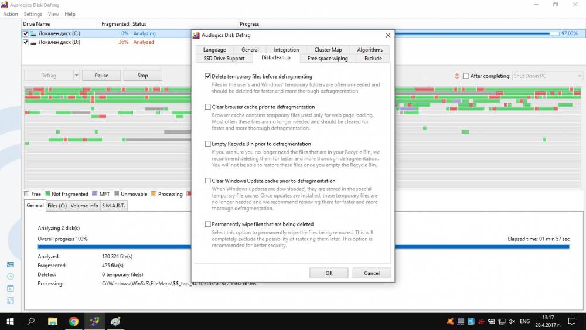Click the list view icon in left sidebar
Viewport: 586px width, 330px height.
click(x=11, y=264)
